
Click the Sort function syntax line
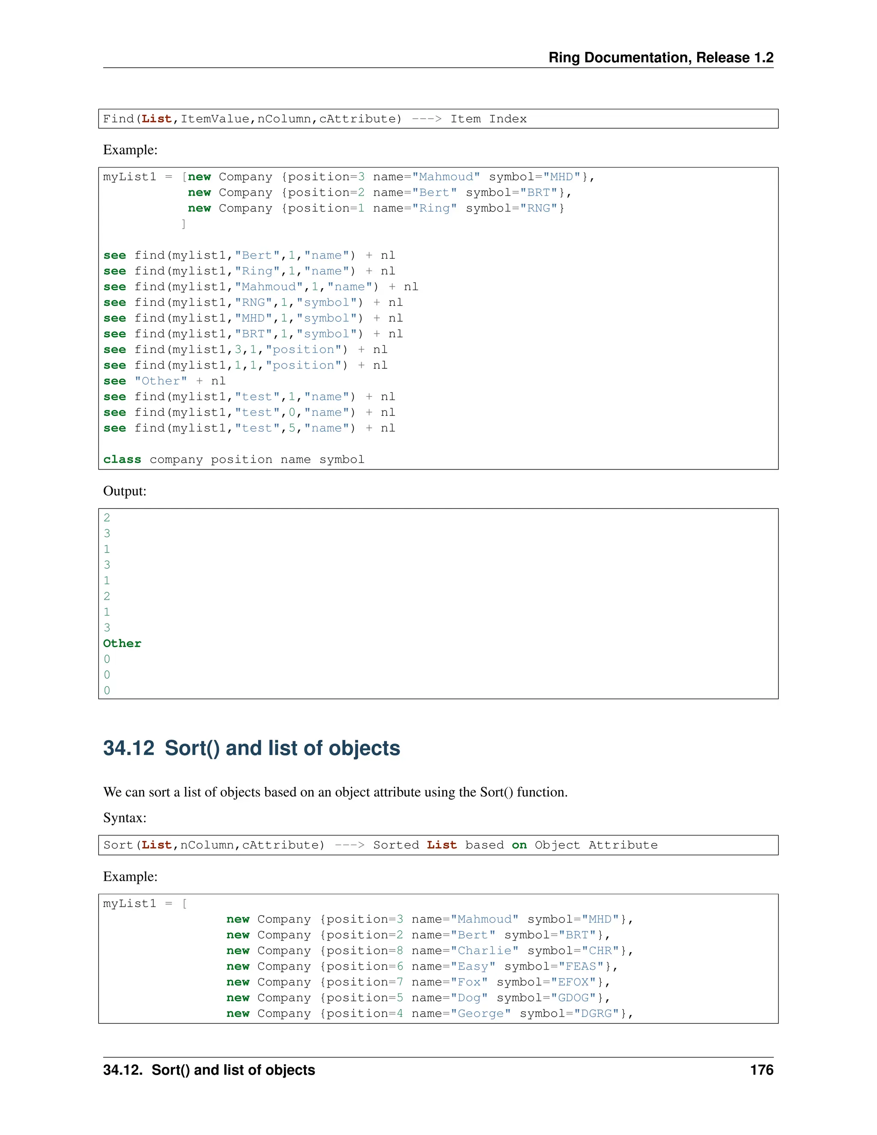[x=380, y=845]
